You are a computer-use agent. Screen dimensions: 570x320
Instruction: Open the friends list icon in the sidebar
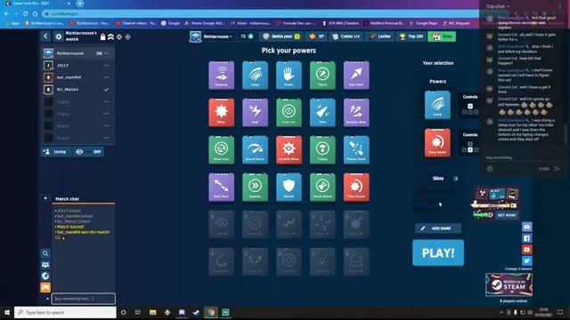45,265
